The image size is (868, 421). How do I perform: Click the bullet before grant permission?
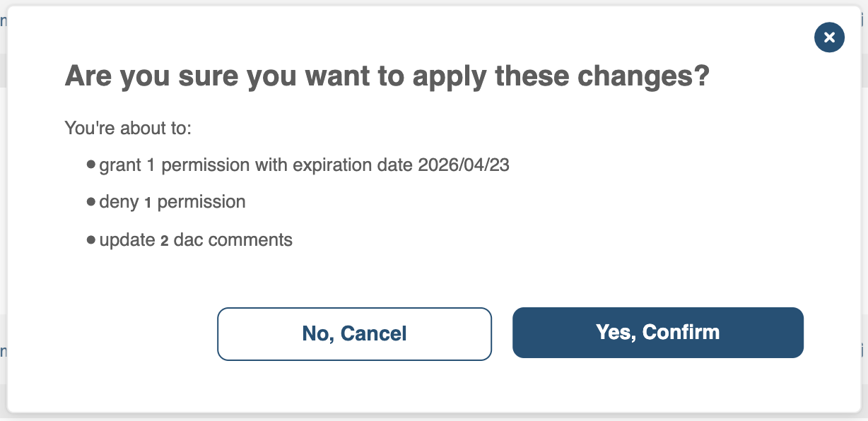pos(90,165)
